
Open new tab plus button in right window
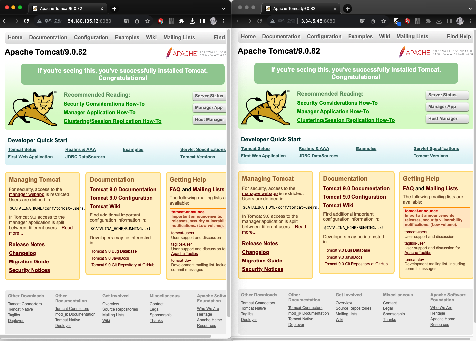(x=348, y=9)
